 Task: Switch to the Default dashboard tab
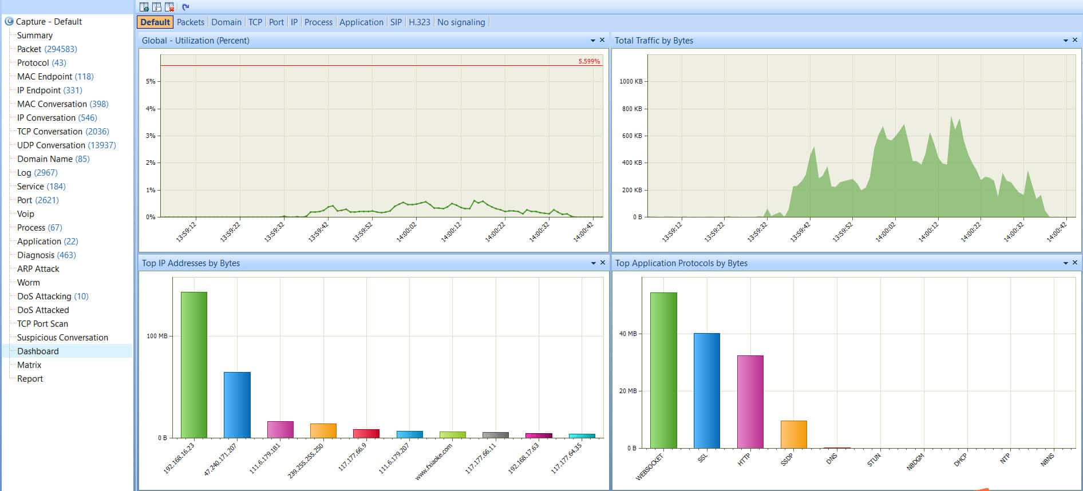[155, 22]
